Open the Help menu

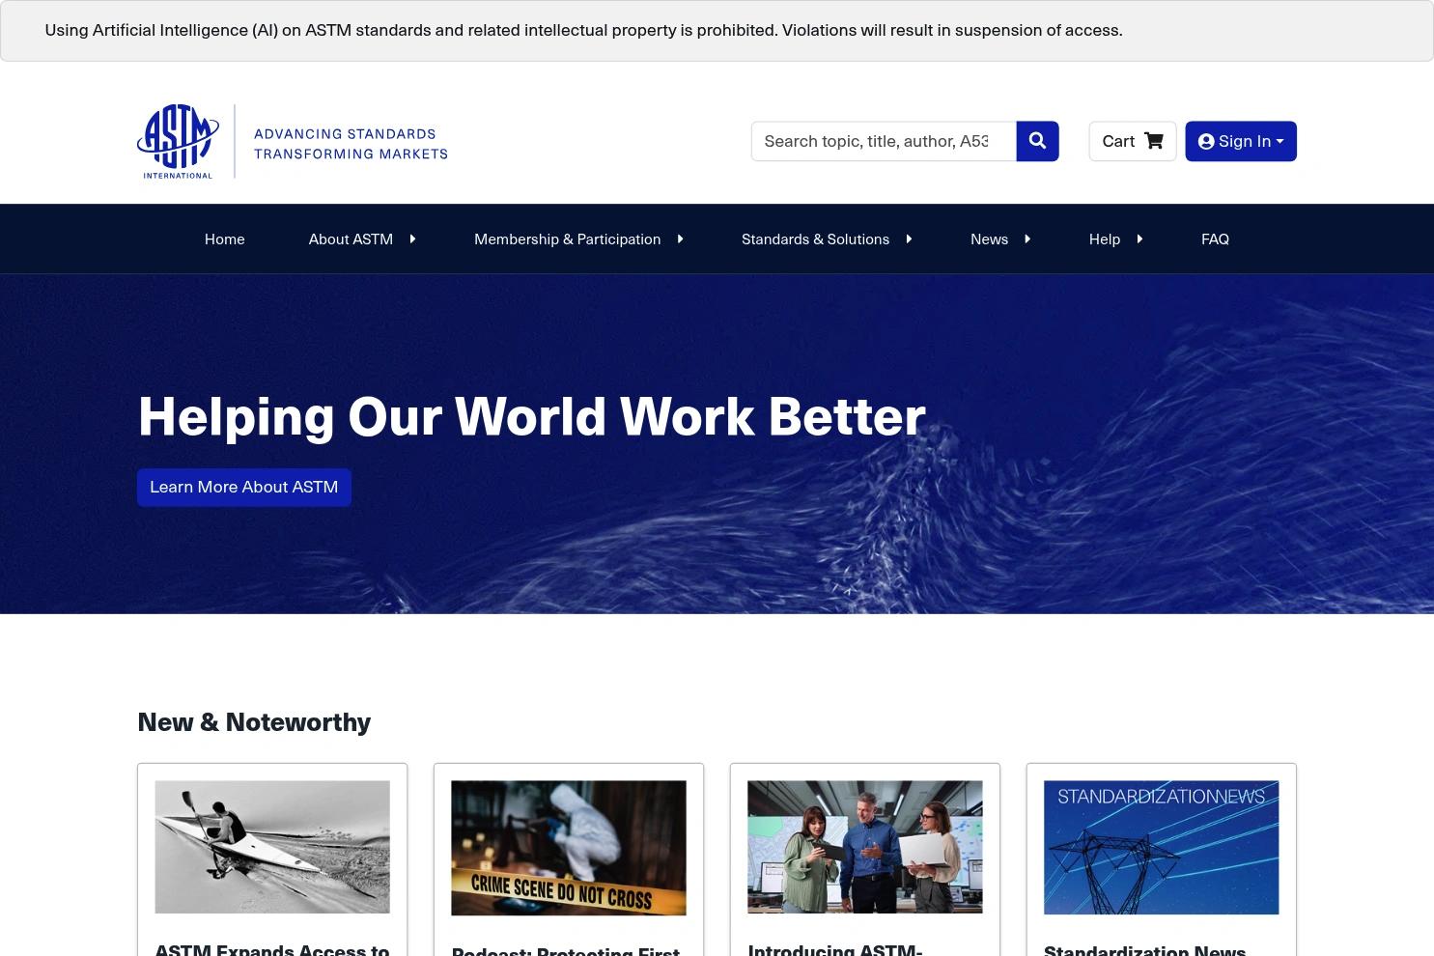1105,239
